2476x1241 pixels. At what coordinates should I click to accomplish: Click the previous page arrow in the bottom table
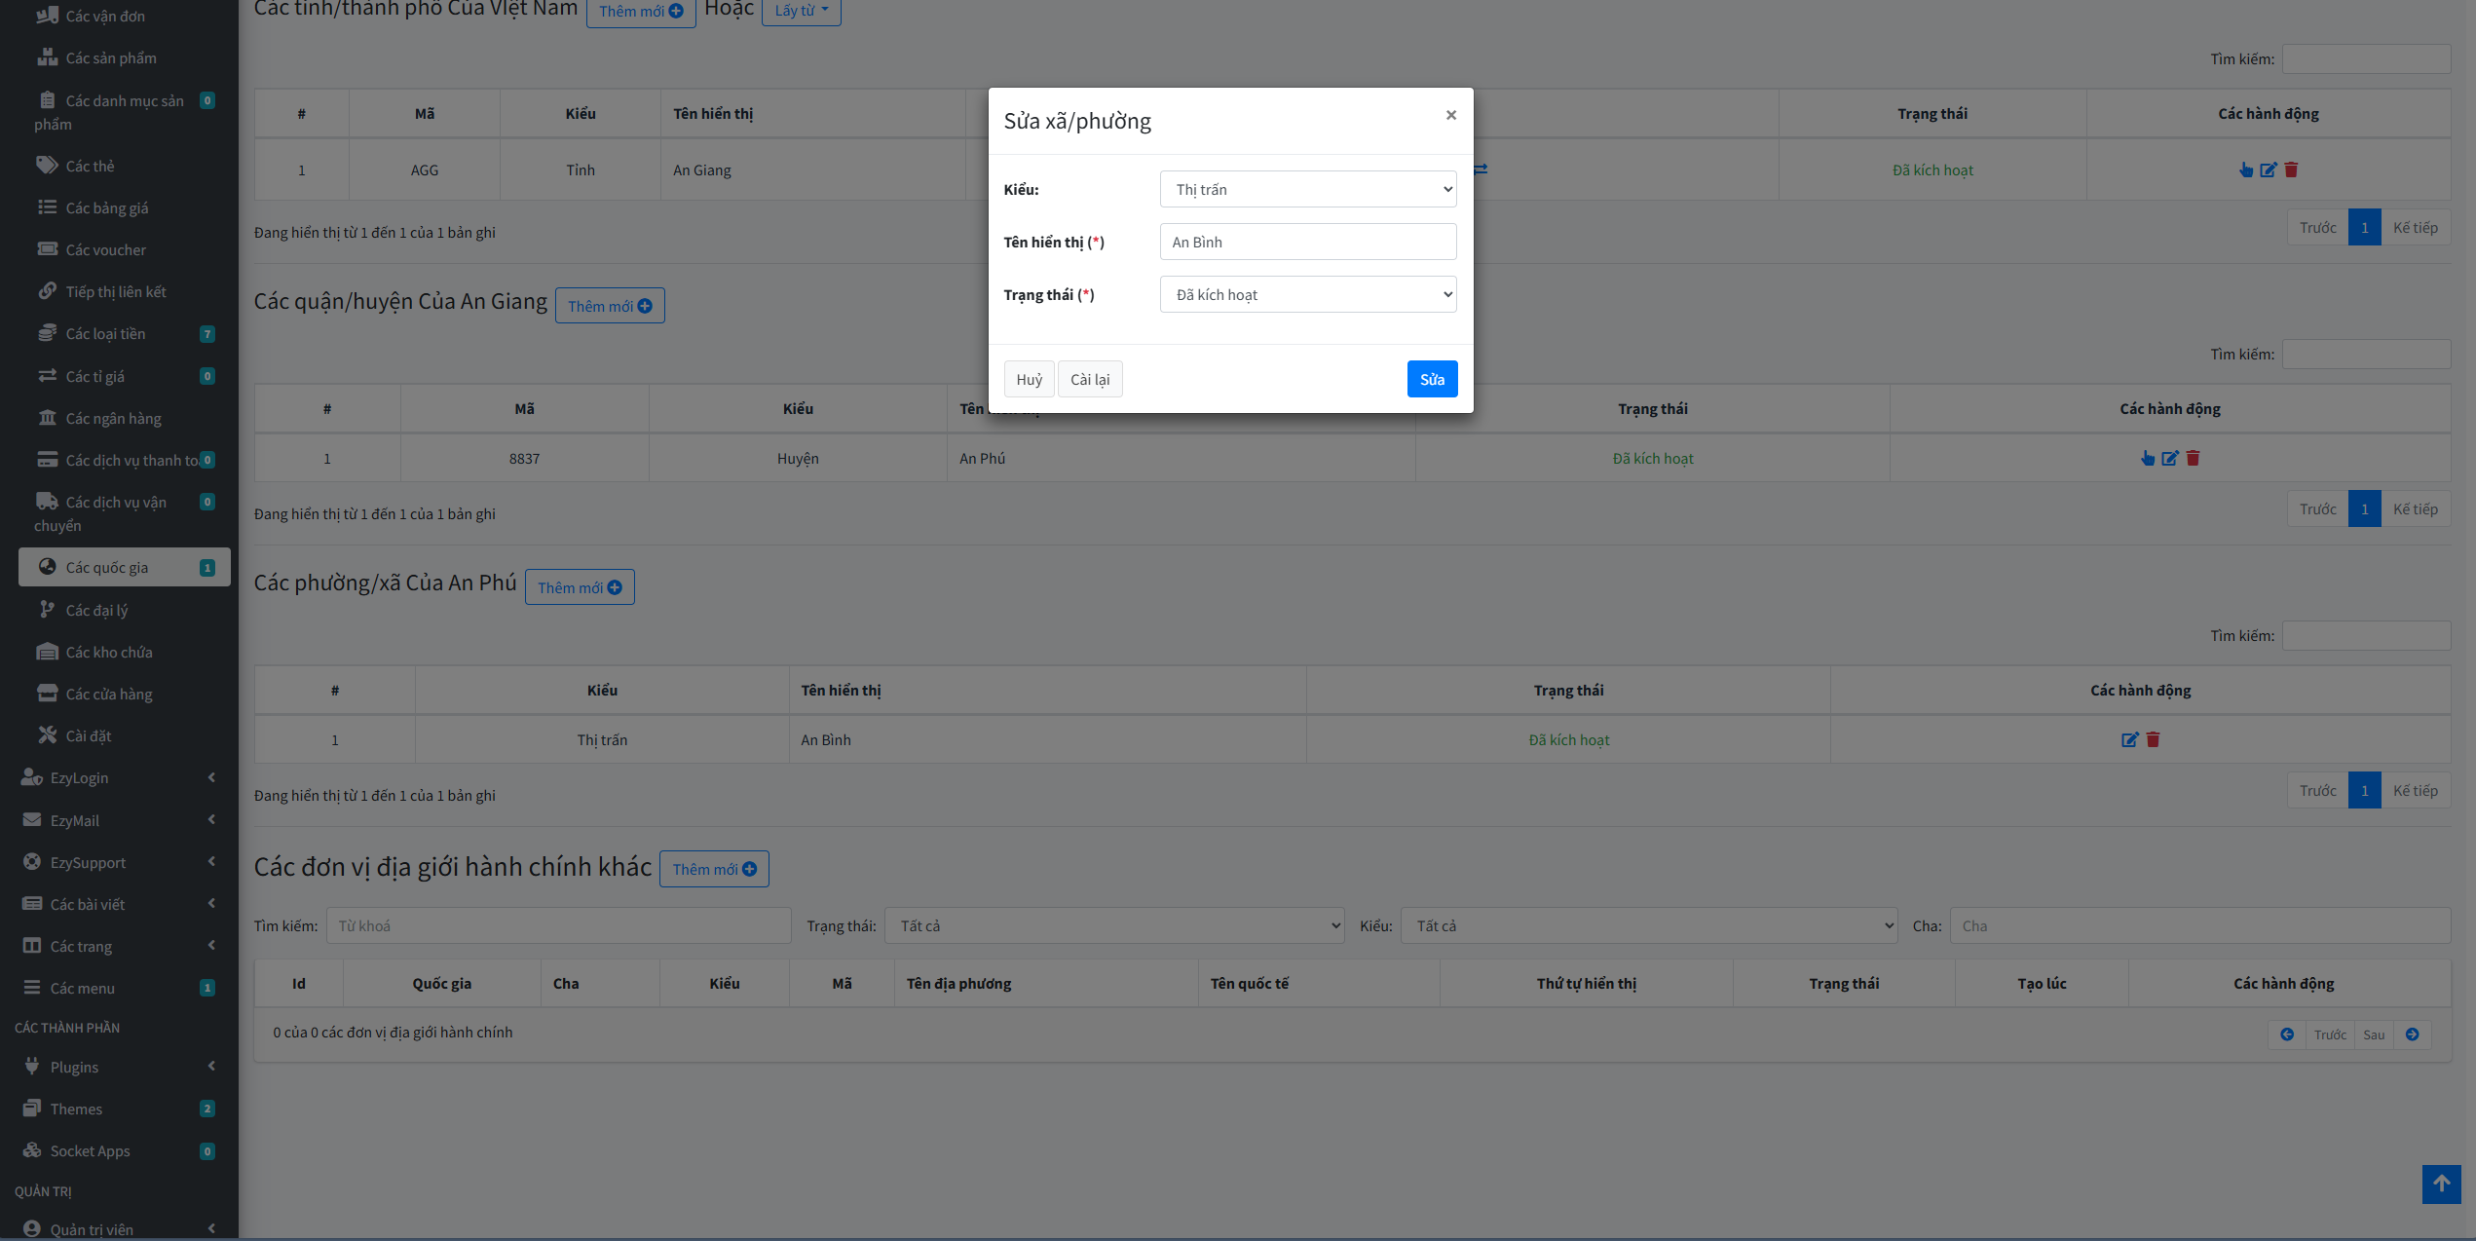point(2287,1034)
